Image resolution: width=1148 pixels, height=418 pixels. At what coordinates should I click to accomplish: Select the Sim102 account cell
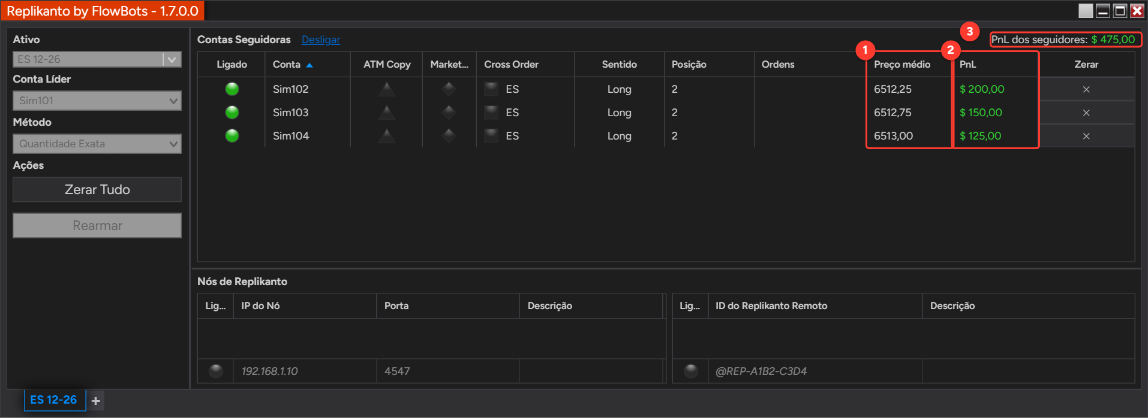point(308,89)
